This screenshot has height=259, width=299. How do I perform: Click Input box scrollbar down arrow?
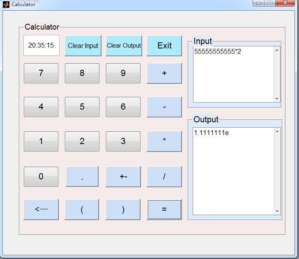(x=277, y=99)
